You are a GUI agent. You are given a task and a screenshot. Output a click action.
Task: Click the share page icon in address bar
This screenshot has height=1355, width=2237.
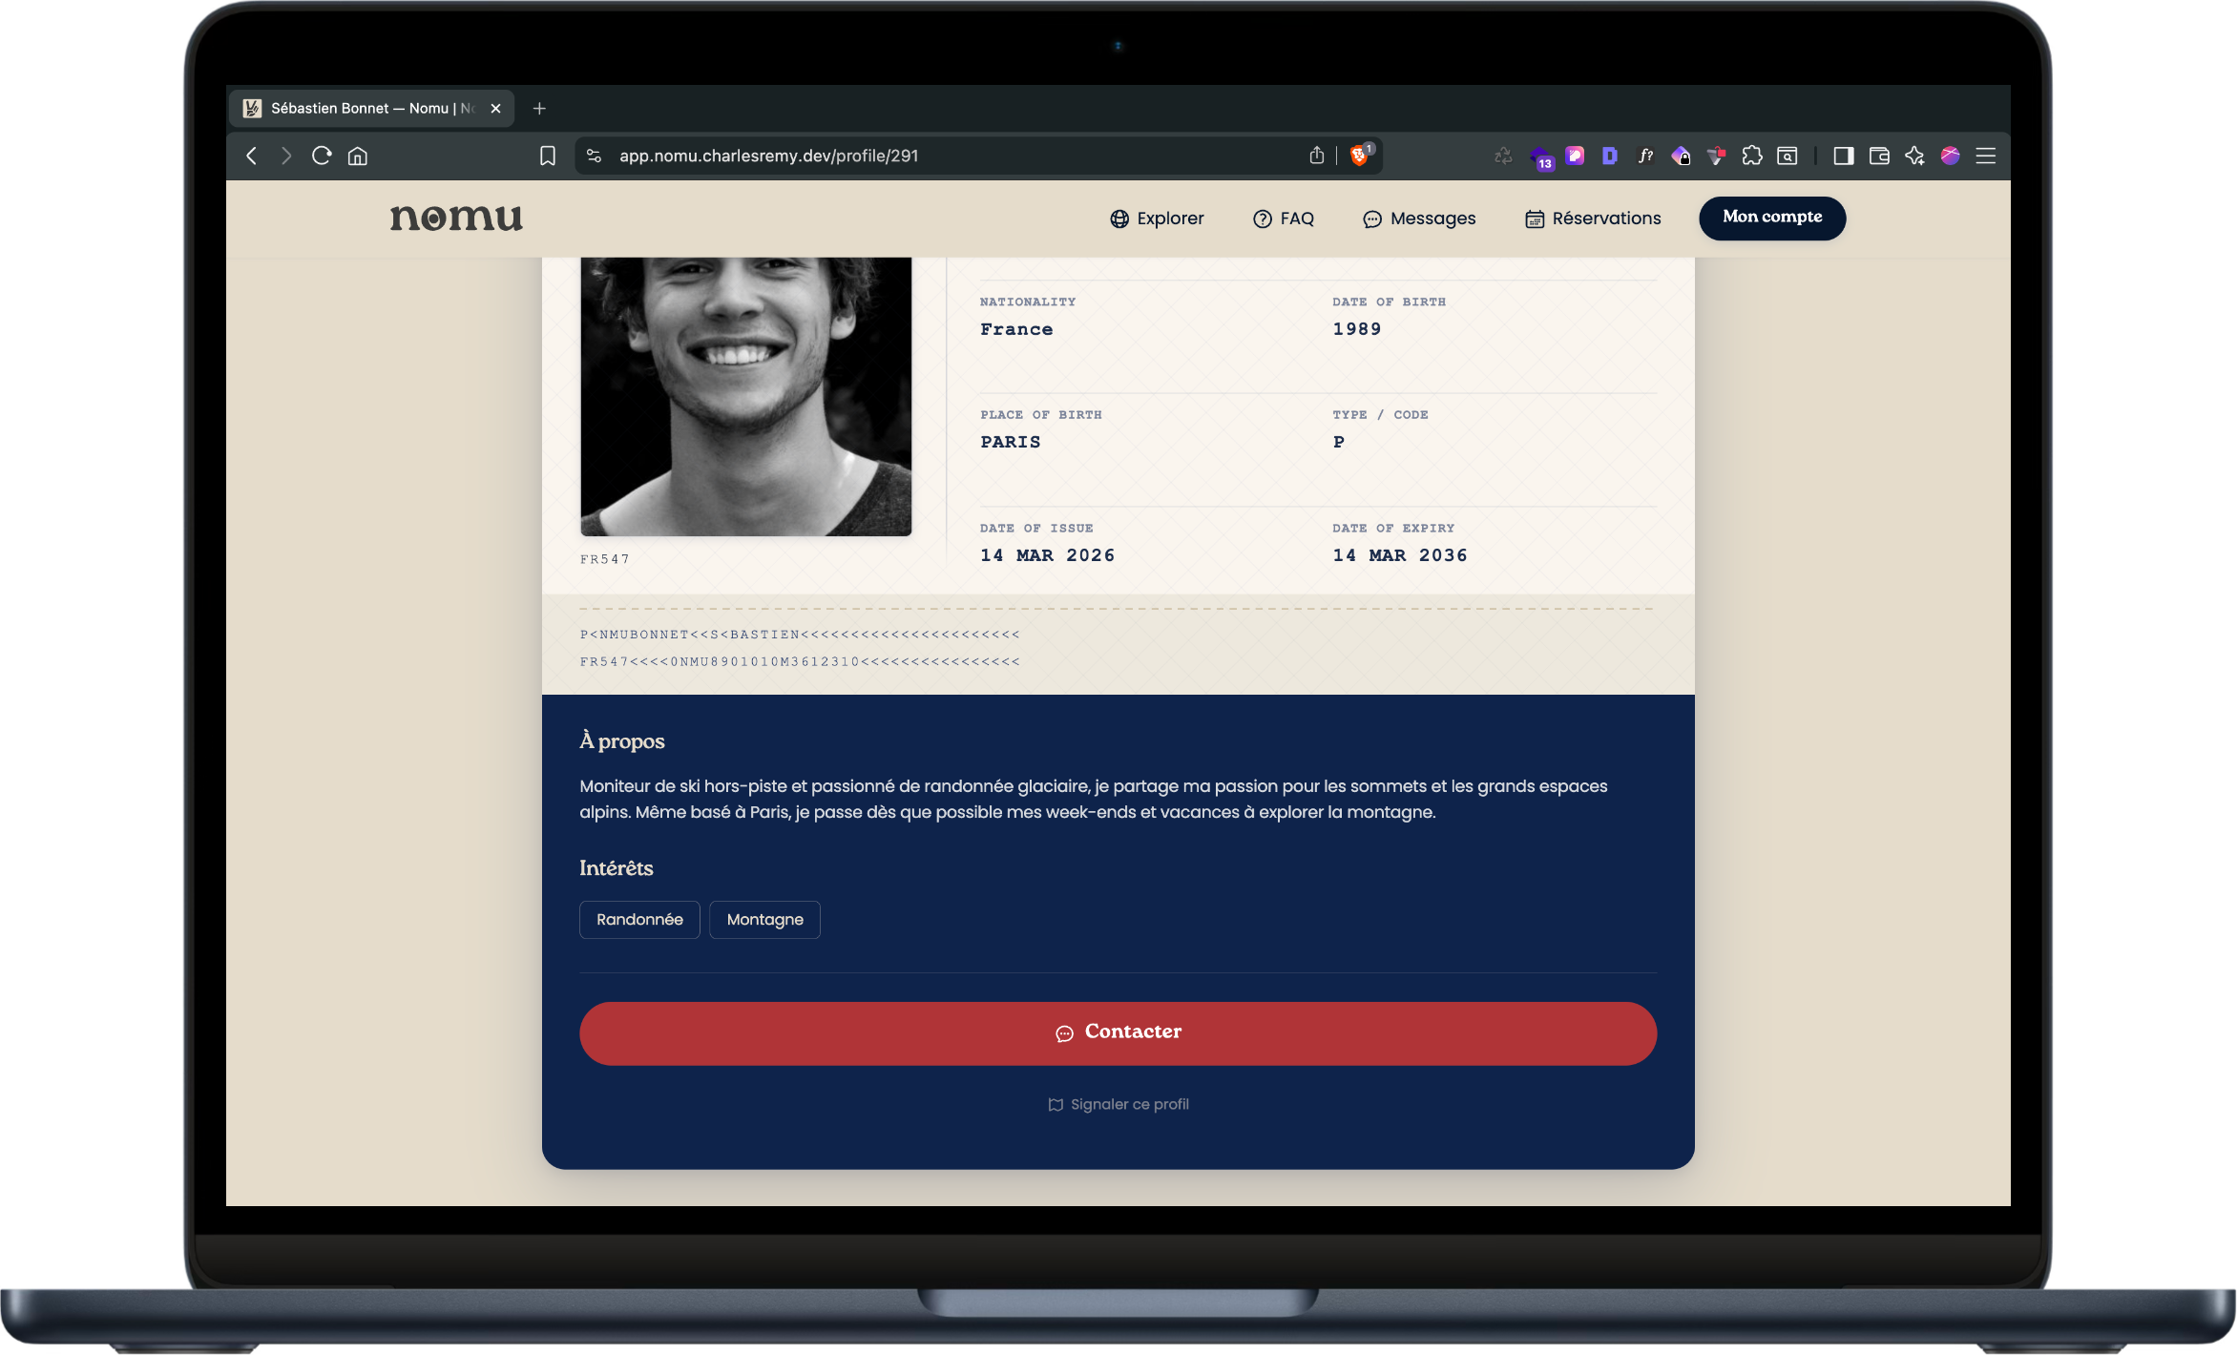coord(1317,156)
